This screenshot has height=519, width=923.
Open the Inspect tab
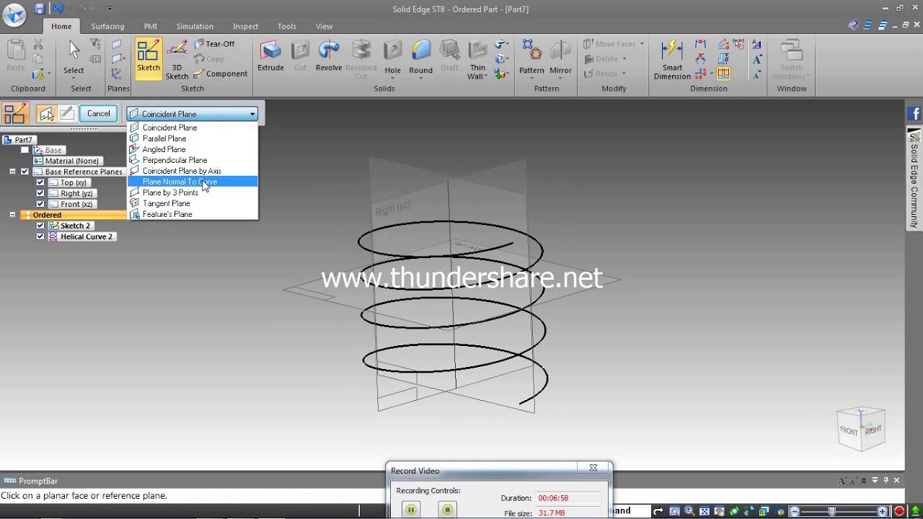(x=245, y=27)
